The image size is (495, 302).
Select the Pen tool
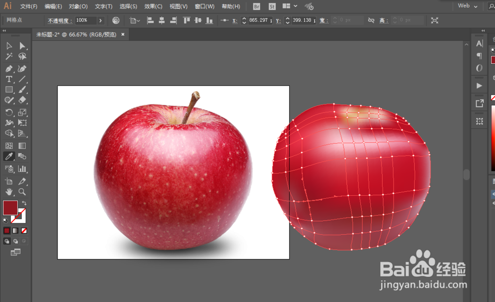9,69
